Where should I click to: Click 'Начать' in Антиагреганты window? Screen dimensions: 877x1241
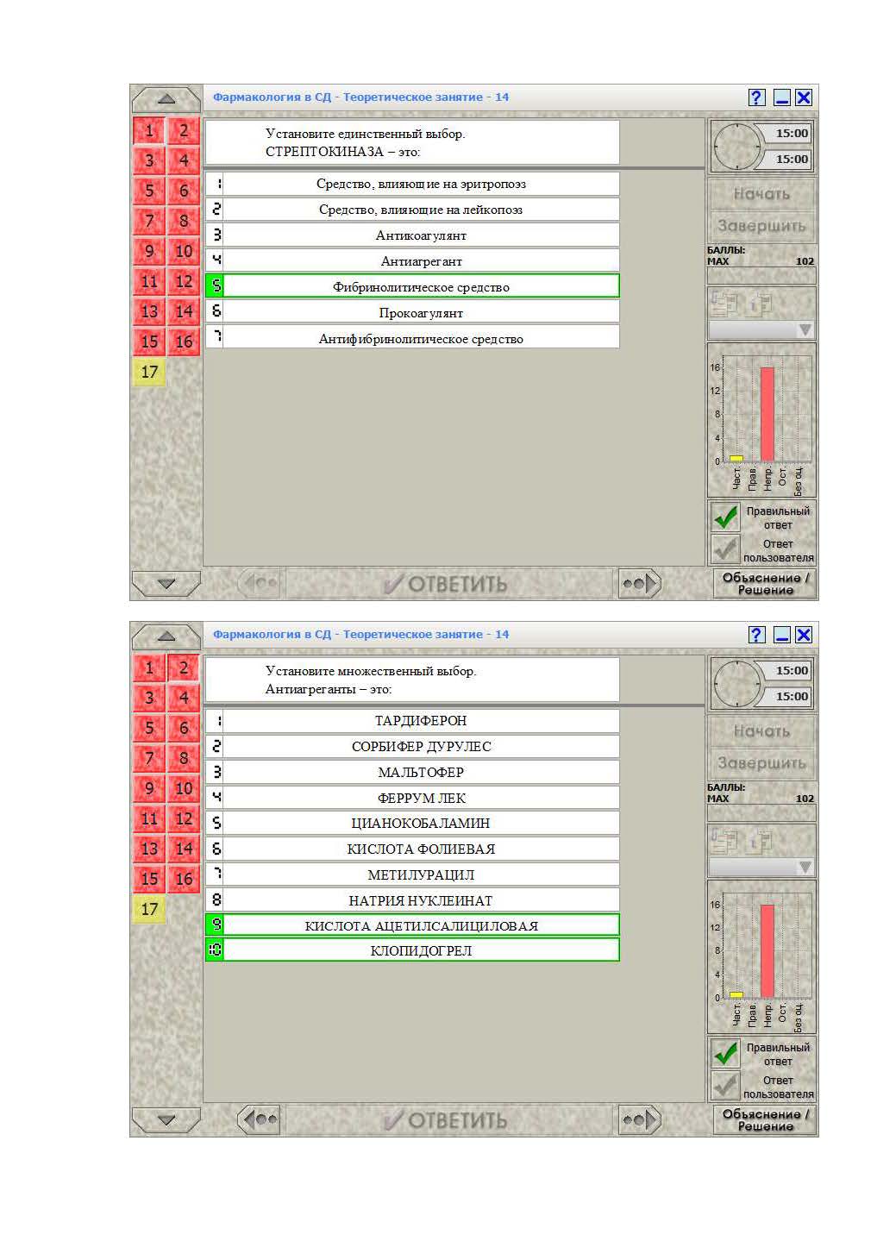click(761, 731)
